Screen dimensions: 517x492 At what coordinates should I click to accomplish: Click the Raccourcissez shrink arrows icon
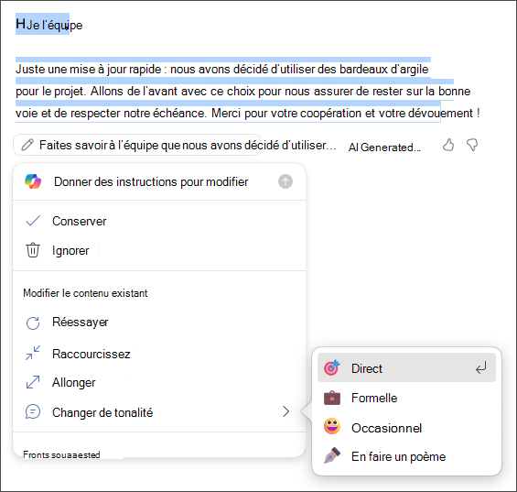click(x=33, y=353)
